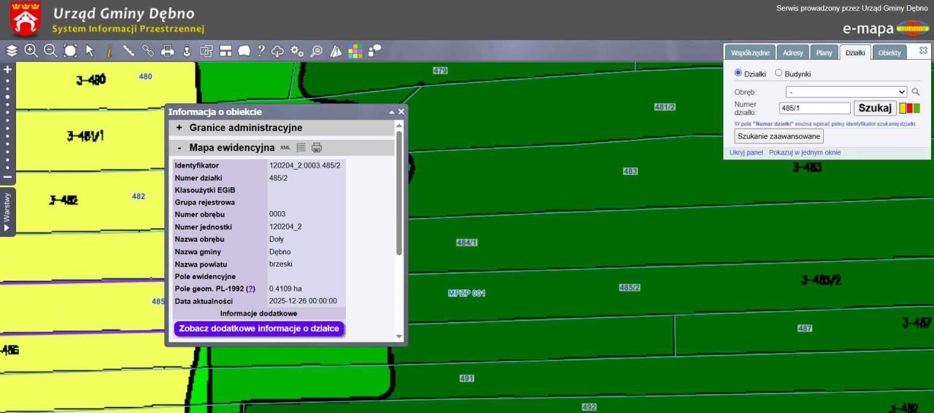Pick the red highlight color swatch
The image size is (934, 413).
tap(909, 109)
